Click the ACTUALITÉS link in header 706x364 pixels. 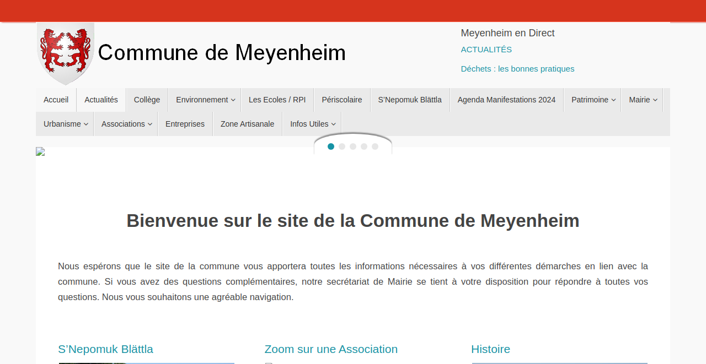(x=486, y=50)
